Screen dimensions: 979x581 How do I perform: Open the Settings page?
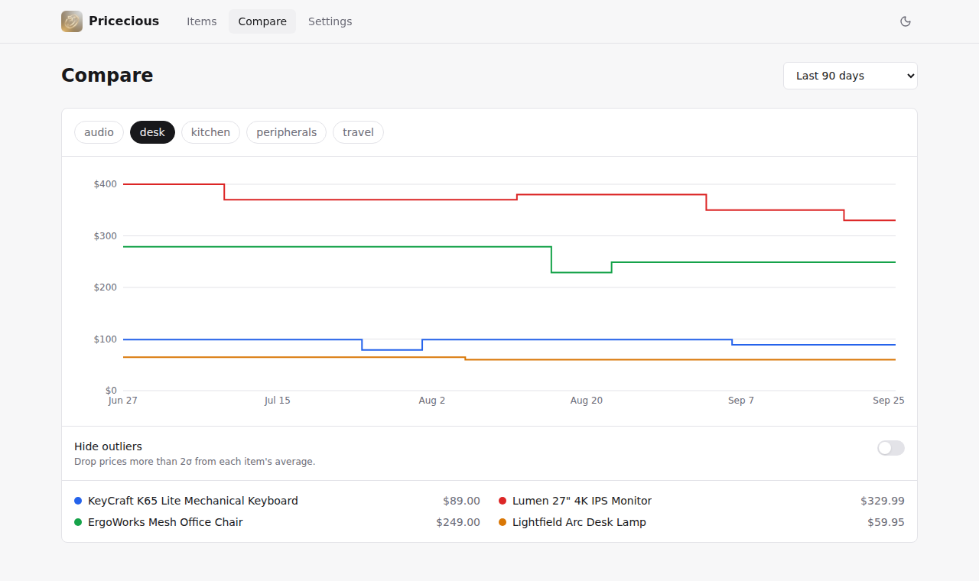[330, 21]
